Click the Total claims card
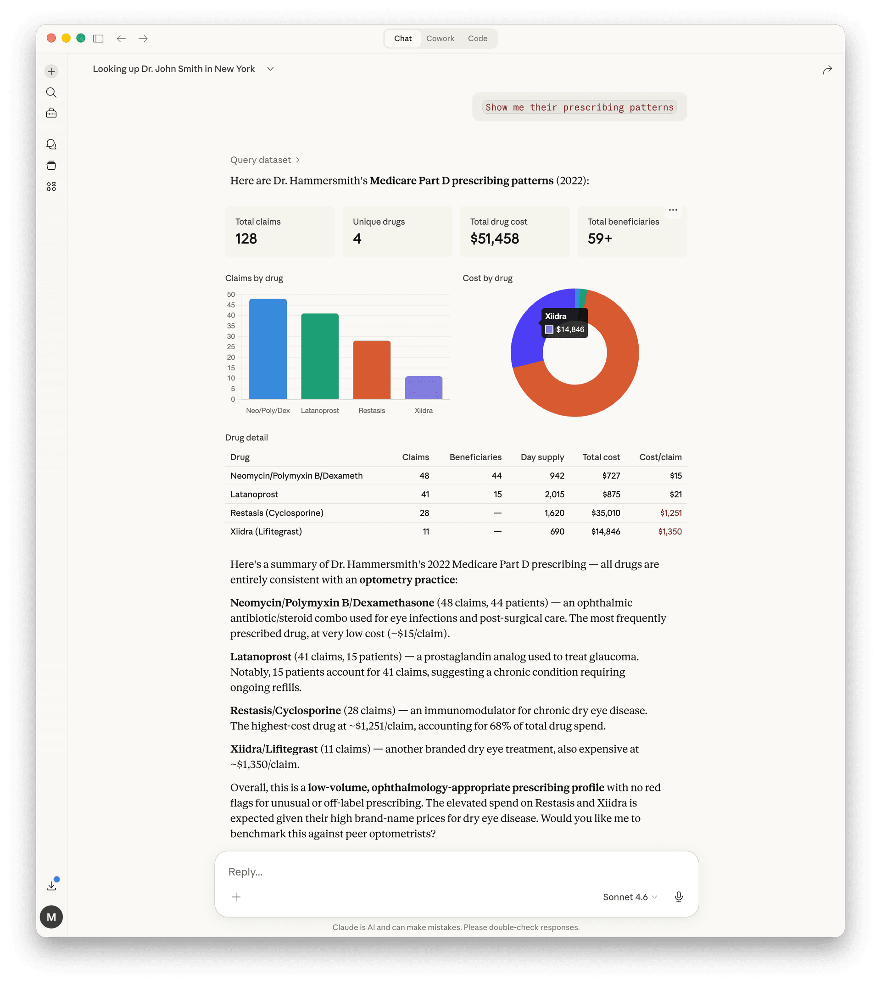881x985 pixels. pos(280,232)
